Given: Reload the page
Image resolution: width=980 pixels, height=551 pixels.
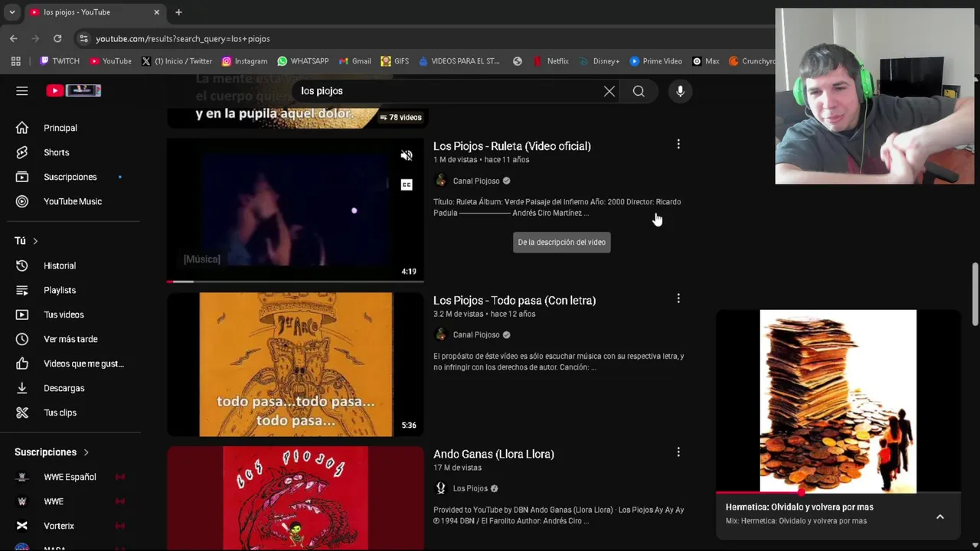Looking at the screenshot, I should click(57, 38).
